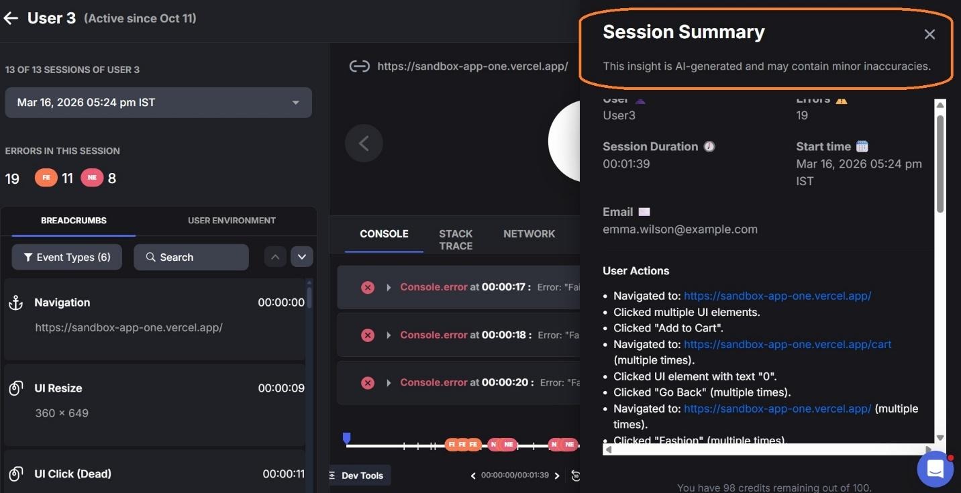Open the sandbox-app-one.vercel.app/cart link
This screenshot has width=961, height=493.
(x=788, y=344)
